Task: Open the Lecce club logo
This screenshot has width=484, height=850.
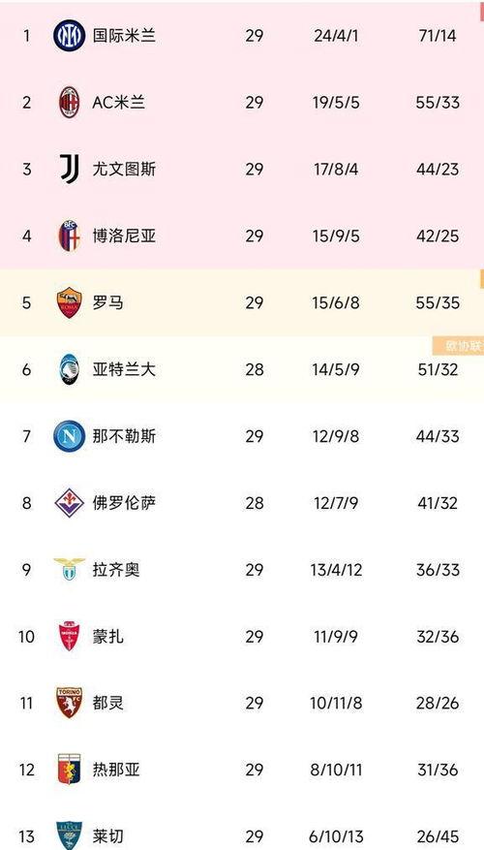Action: tap(70, 835)
